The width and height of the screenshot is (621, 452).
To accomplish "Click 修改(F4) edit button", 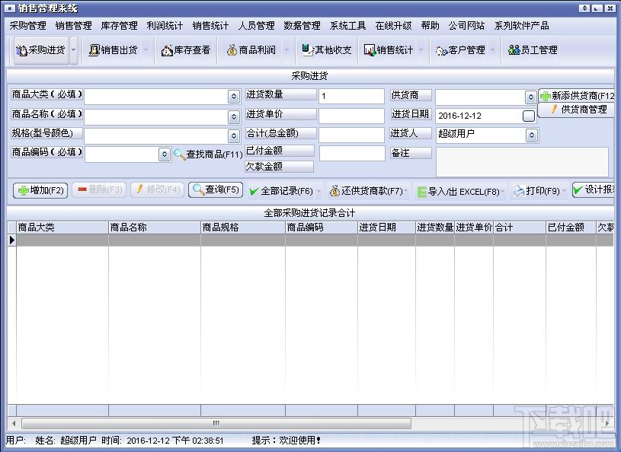I will pyautogui.click(x=157, y=189).
